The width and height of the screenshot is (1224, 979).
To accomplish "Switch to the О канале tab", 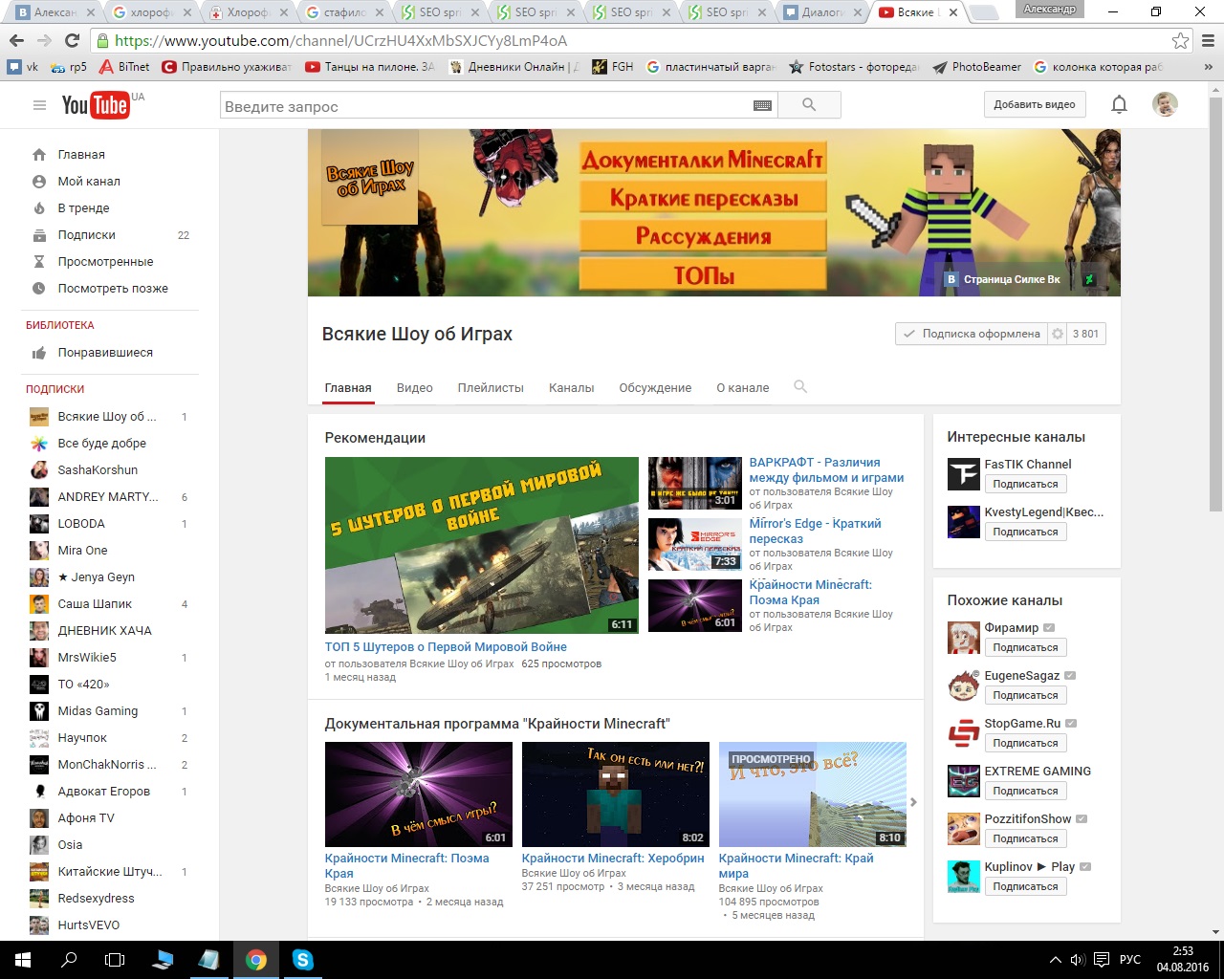I will (743, 388).
